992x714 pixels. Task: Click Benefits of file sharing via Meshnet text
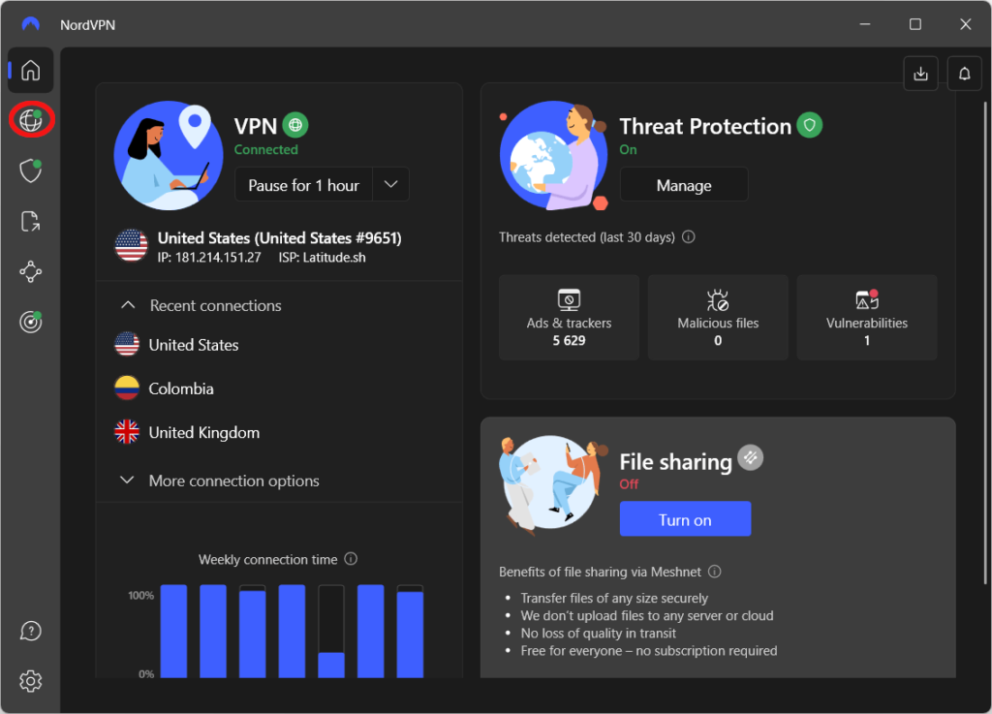pos(600,572)
